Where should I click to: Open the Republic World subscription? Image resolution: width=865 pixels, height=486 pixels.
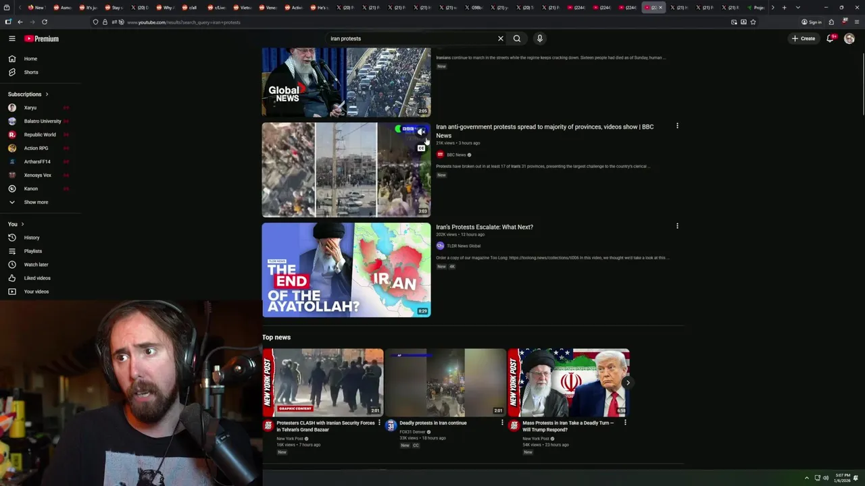41,134
